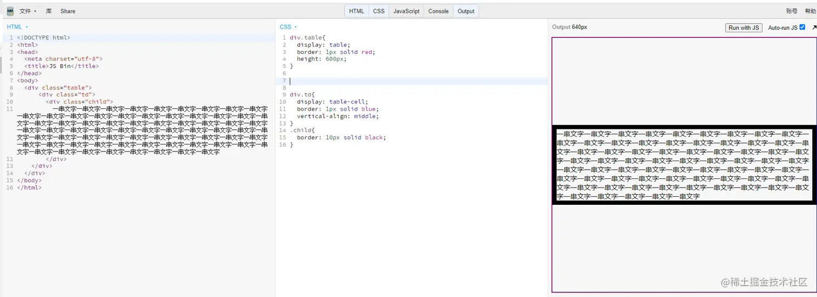Click the <div class="child"> line
Viewport: 817px width, 297px height.
click(79, 102)
